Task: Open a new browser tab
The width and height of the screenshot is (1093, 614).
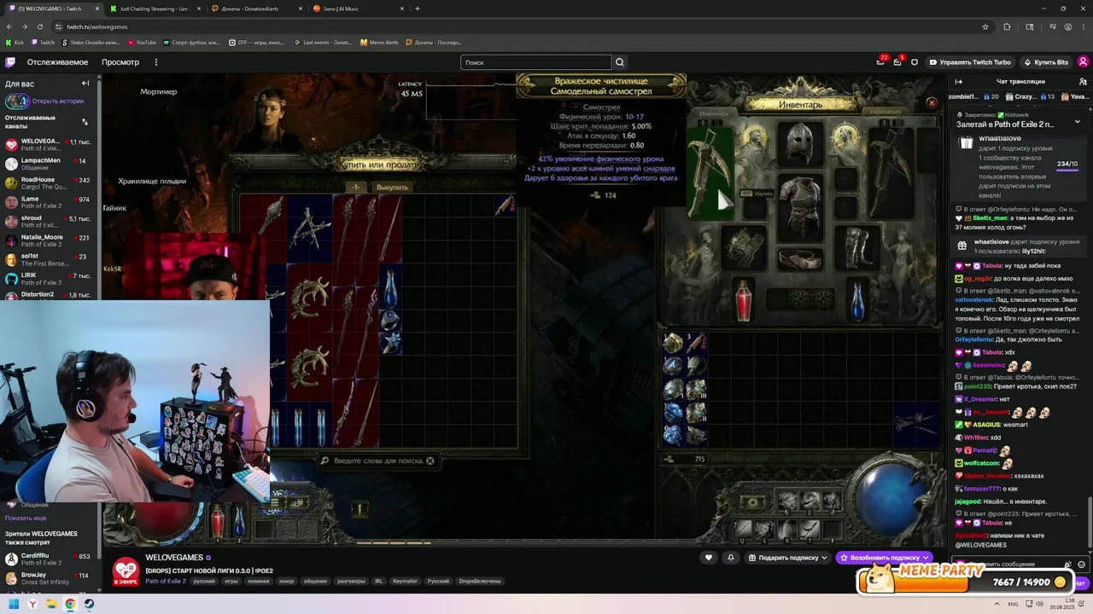Action: pos(417,9)
